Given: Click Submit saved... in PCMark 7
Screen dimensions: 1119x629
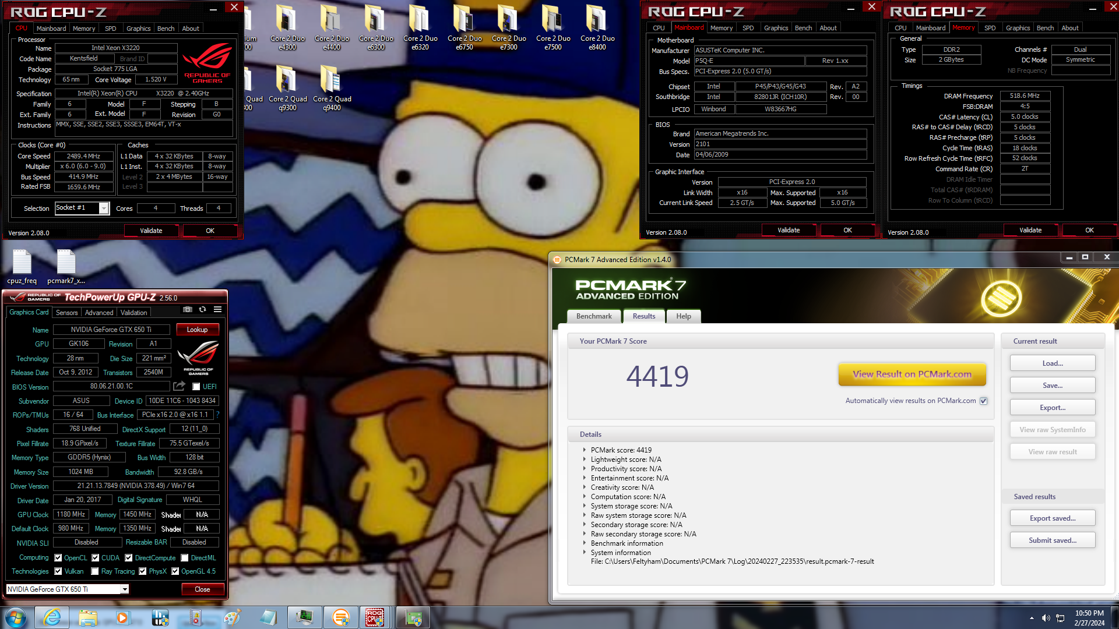Looking at the screenshot, I should (x=1053, y=540).
